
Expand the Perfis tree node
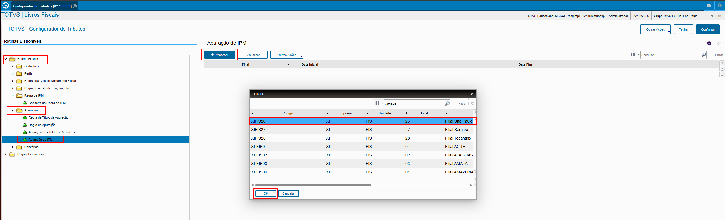(12, 74)
